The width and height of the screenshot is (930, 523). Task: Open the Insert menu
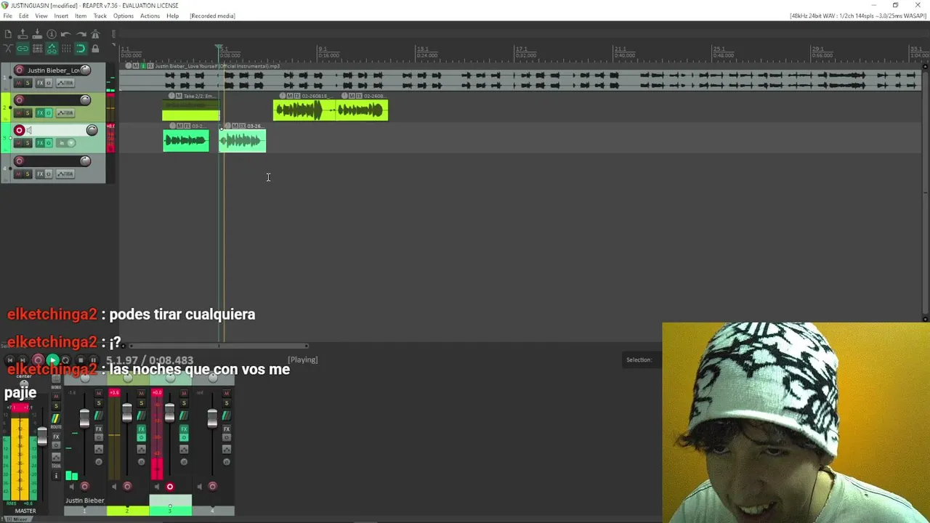click(61, 16)
